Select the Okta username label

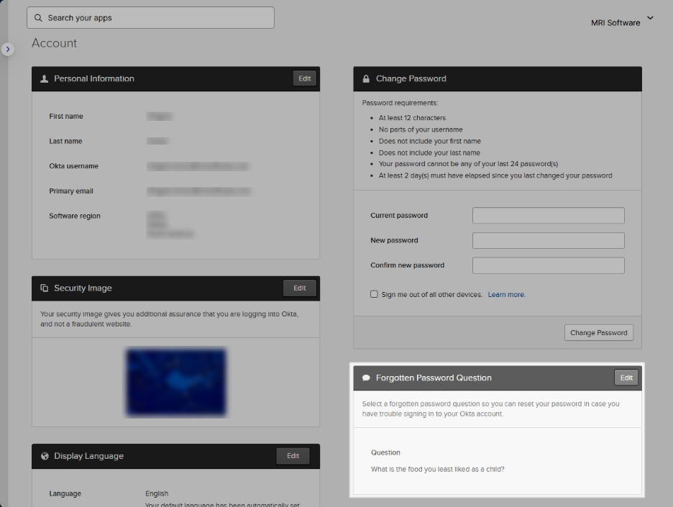(74, 166)
